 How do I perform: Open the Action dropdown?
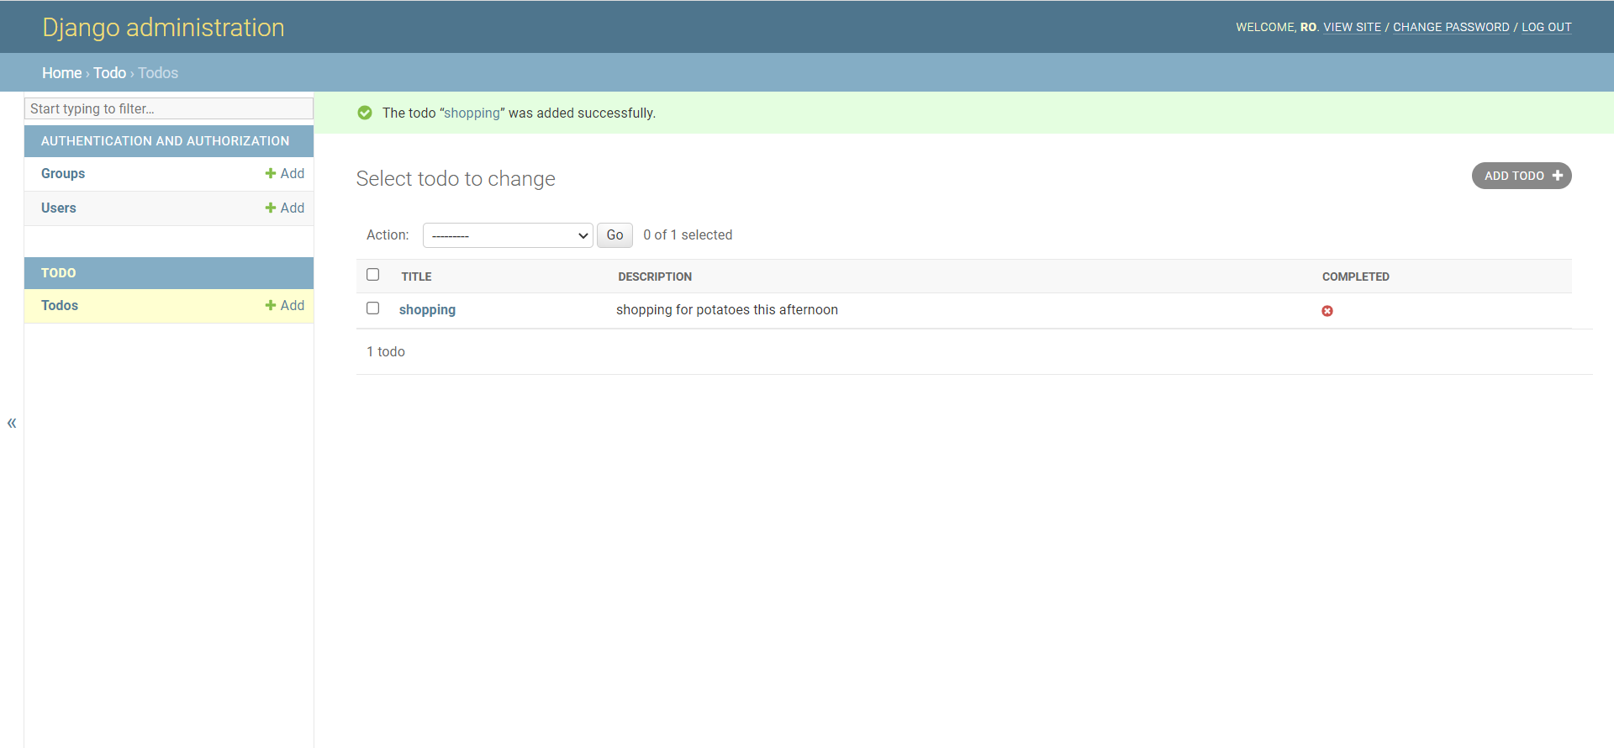point(508,235)
